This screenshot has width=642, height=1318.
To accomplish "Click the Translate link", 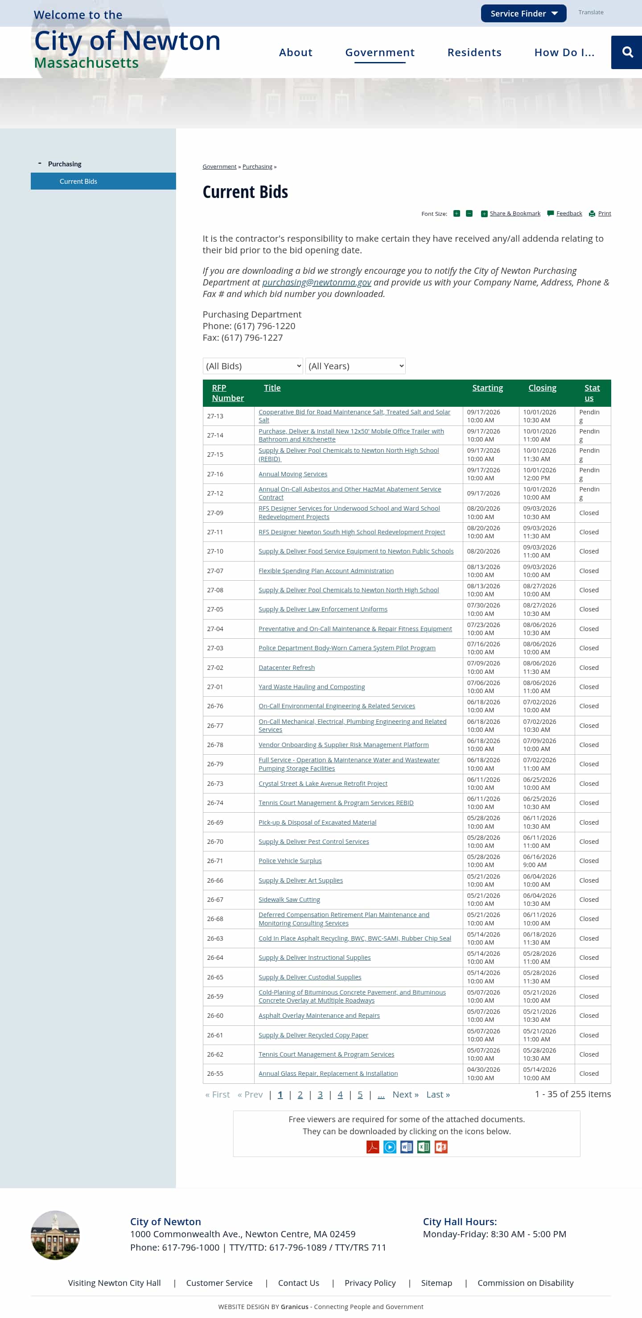I will click(591, 12).
